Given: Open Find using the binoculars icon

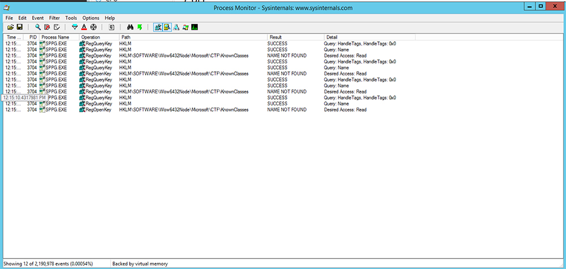Looking at the screenshot, I should 130,27.
